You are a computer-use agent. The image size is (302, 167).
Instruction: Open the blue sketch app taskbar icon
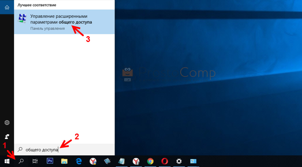(x=107, y=161)
